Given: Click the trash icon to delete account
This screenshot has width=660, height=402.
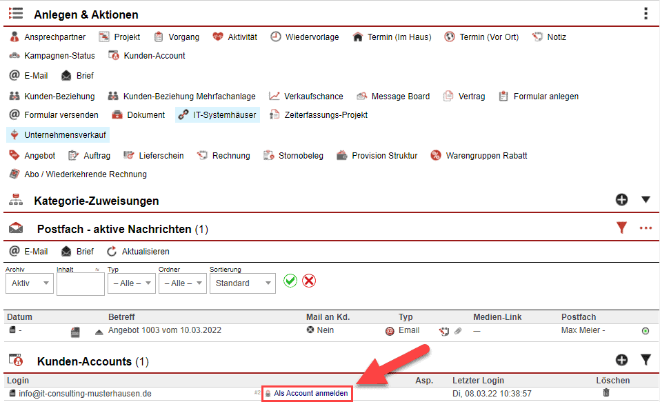Looking at the screenshot, I should click(x=606, y=393).
